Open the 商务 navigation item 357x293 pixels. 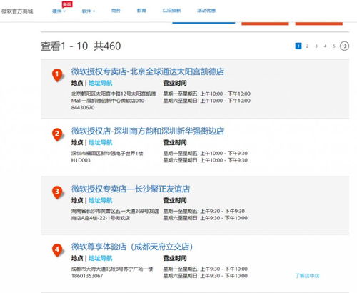(x=116, y=11)
